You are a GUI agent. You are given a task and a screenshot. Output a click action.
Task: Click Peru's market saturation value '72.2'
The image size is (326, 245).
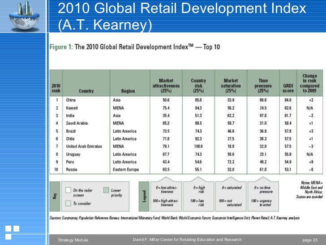[x=231, y=162]
